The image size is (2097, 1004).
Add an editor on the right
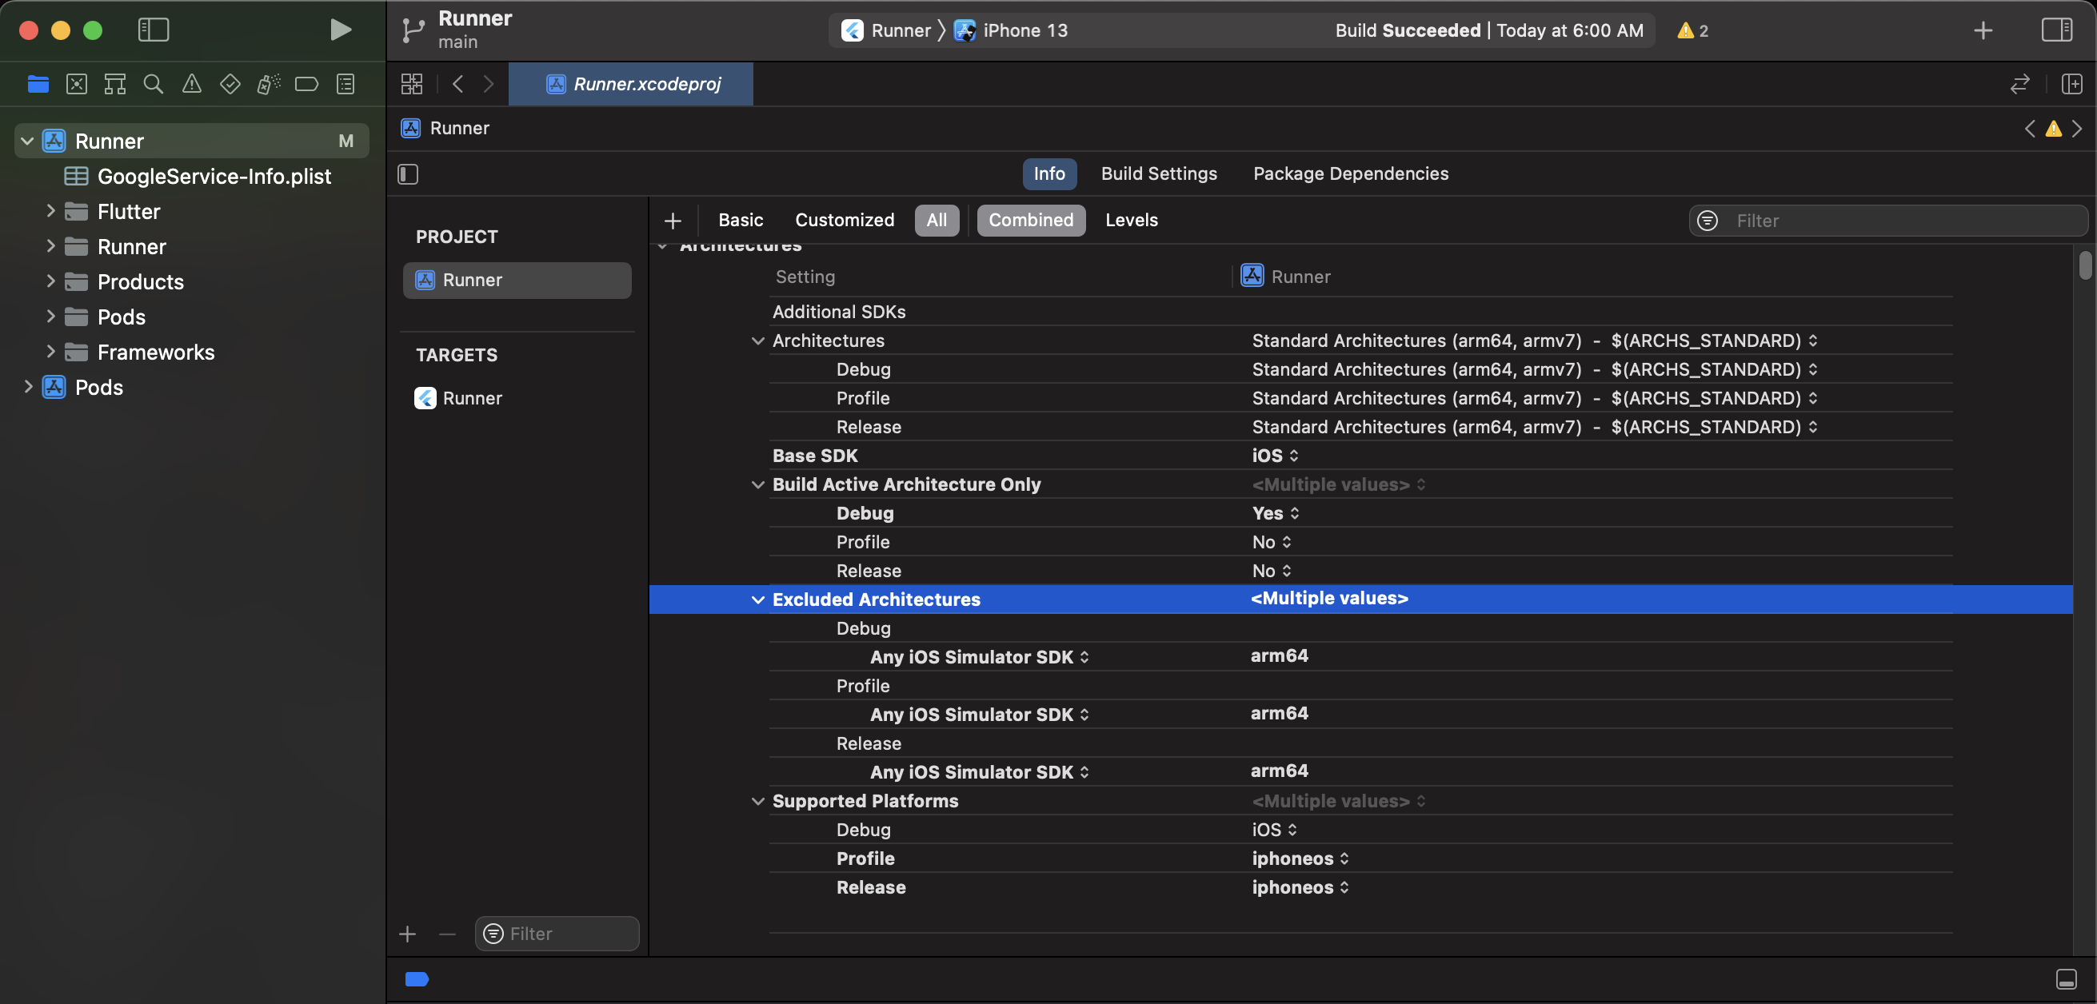(x=2071, y=84)
